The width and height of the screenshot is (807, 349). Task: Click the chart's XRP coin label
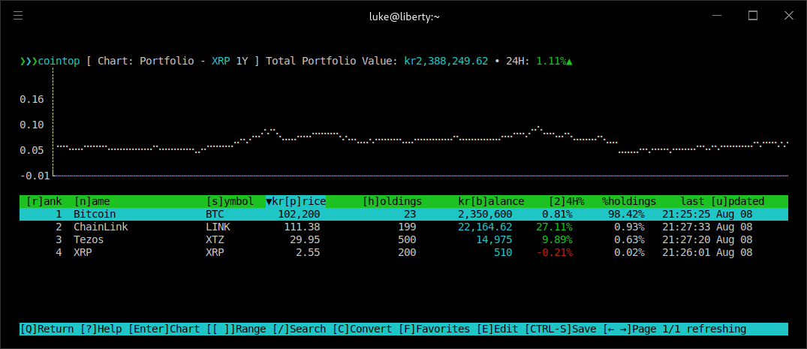click(x=221, y=62)
